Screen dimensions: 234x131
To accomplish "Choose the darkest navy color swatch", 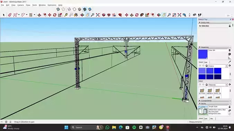I will click(218, 77).
